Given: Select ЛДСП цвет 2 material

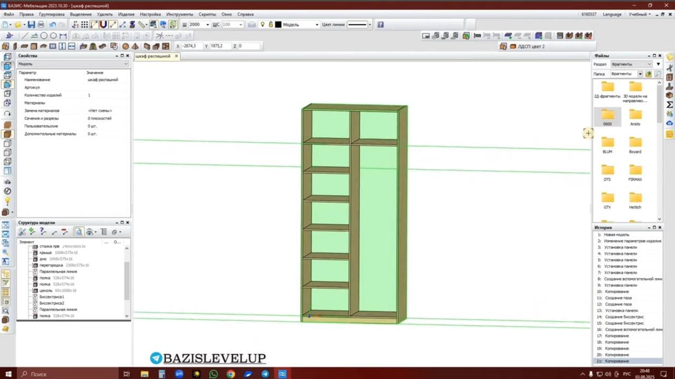Looking at the screenshot, I should pos(532,46).
